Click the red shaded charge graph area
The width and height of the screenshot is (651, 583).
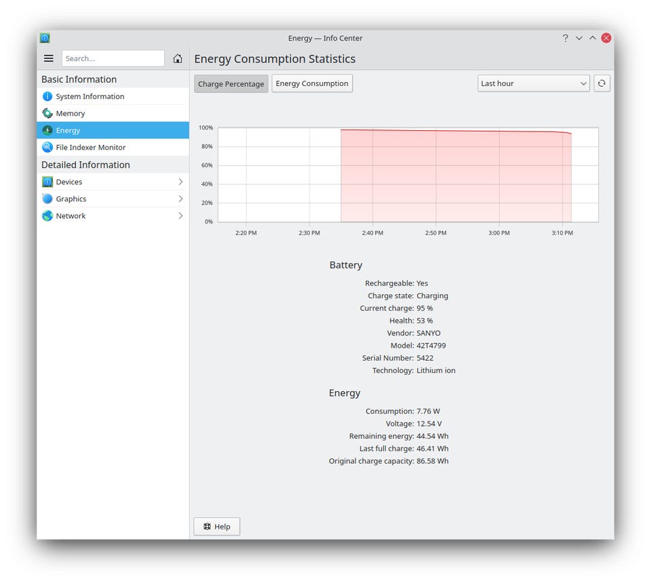pos(454,176)
